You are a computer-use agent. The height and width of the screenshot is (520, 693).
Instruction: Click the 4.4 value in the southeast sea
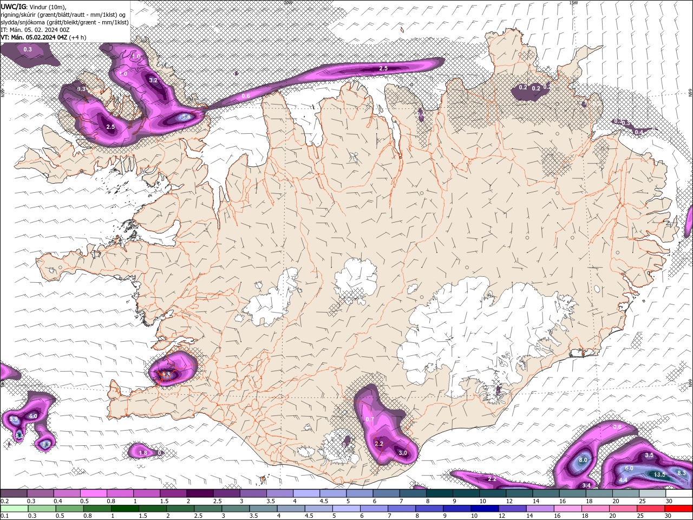pos(623,480)
